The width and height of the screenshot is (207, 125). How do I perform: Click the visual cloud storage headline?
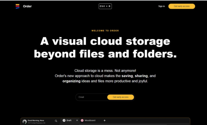click(x=105, y=48)
